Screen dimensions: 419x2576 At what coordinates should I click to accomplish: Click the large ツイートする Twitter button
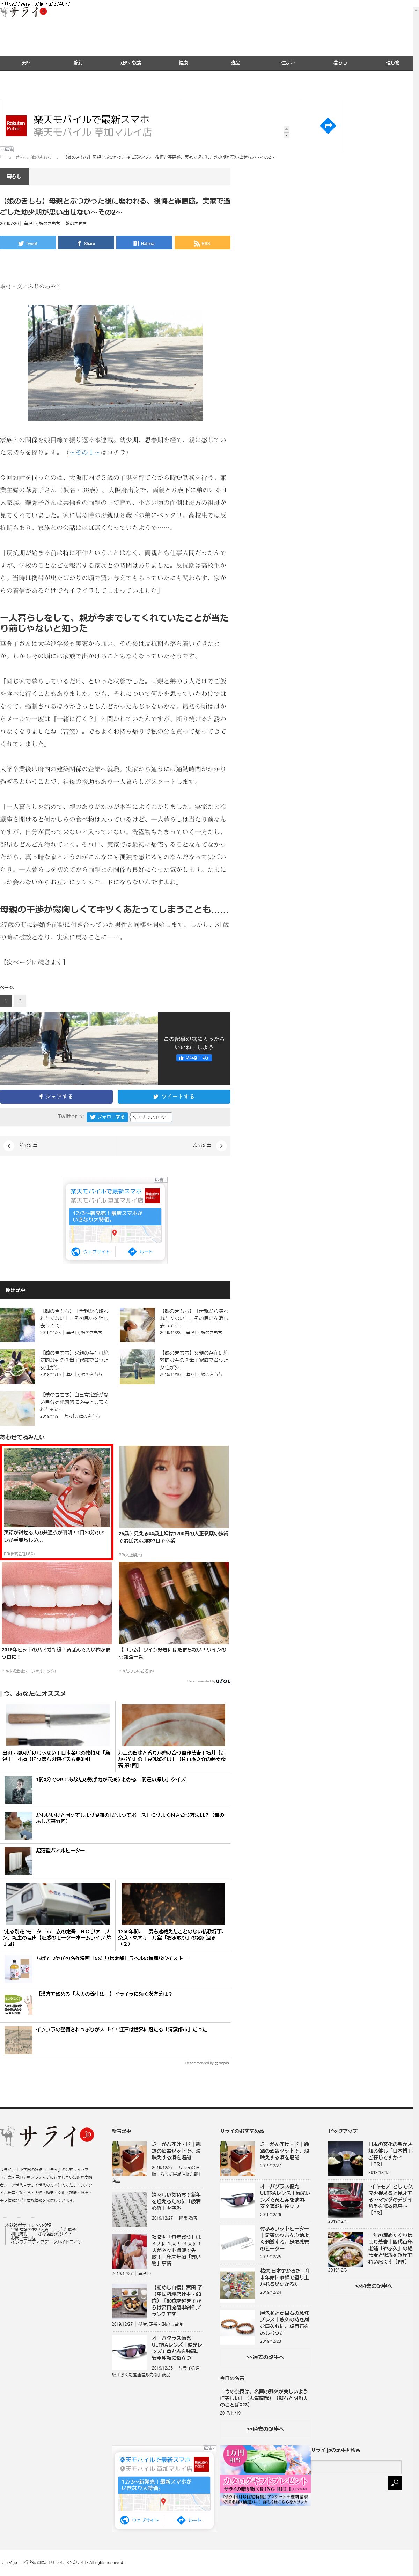(x=174, y=1096)
